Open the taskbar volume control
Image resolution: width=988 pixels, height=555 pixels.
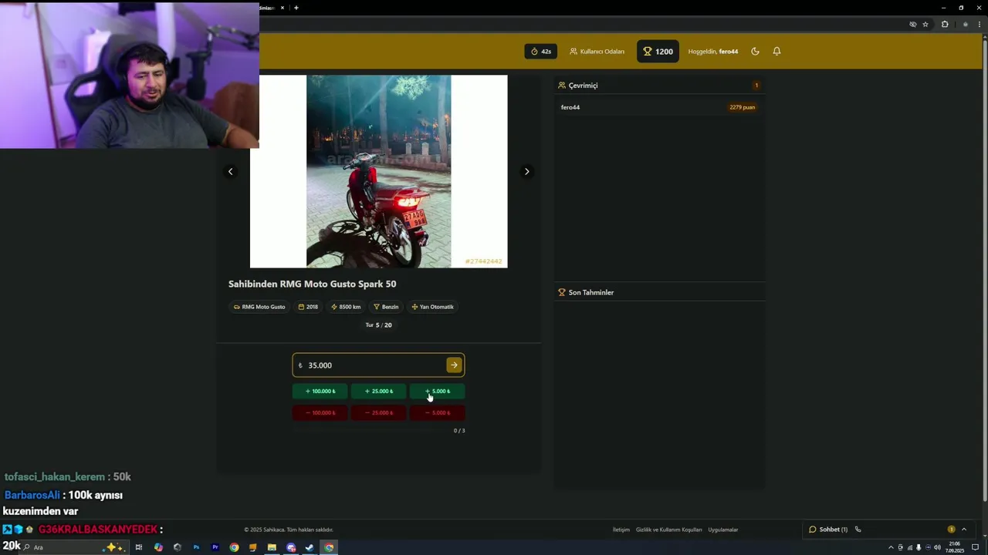point(937,547)
